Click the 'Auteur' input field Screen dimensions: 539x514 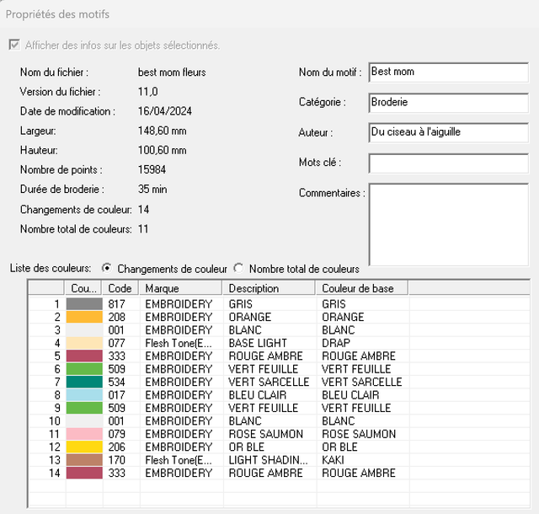[x=448, y=132]
